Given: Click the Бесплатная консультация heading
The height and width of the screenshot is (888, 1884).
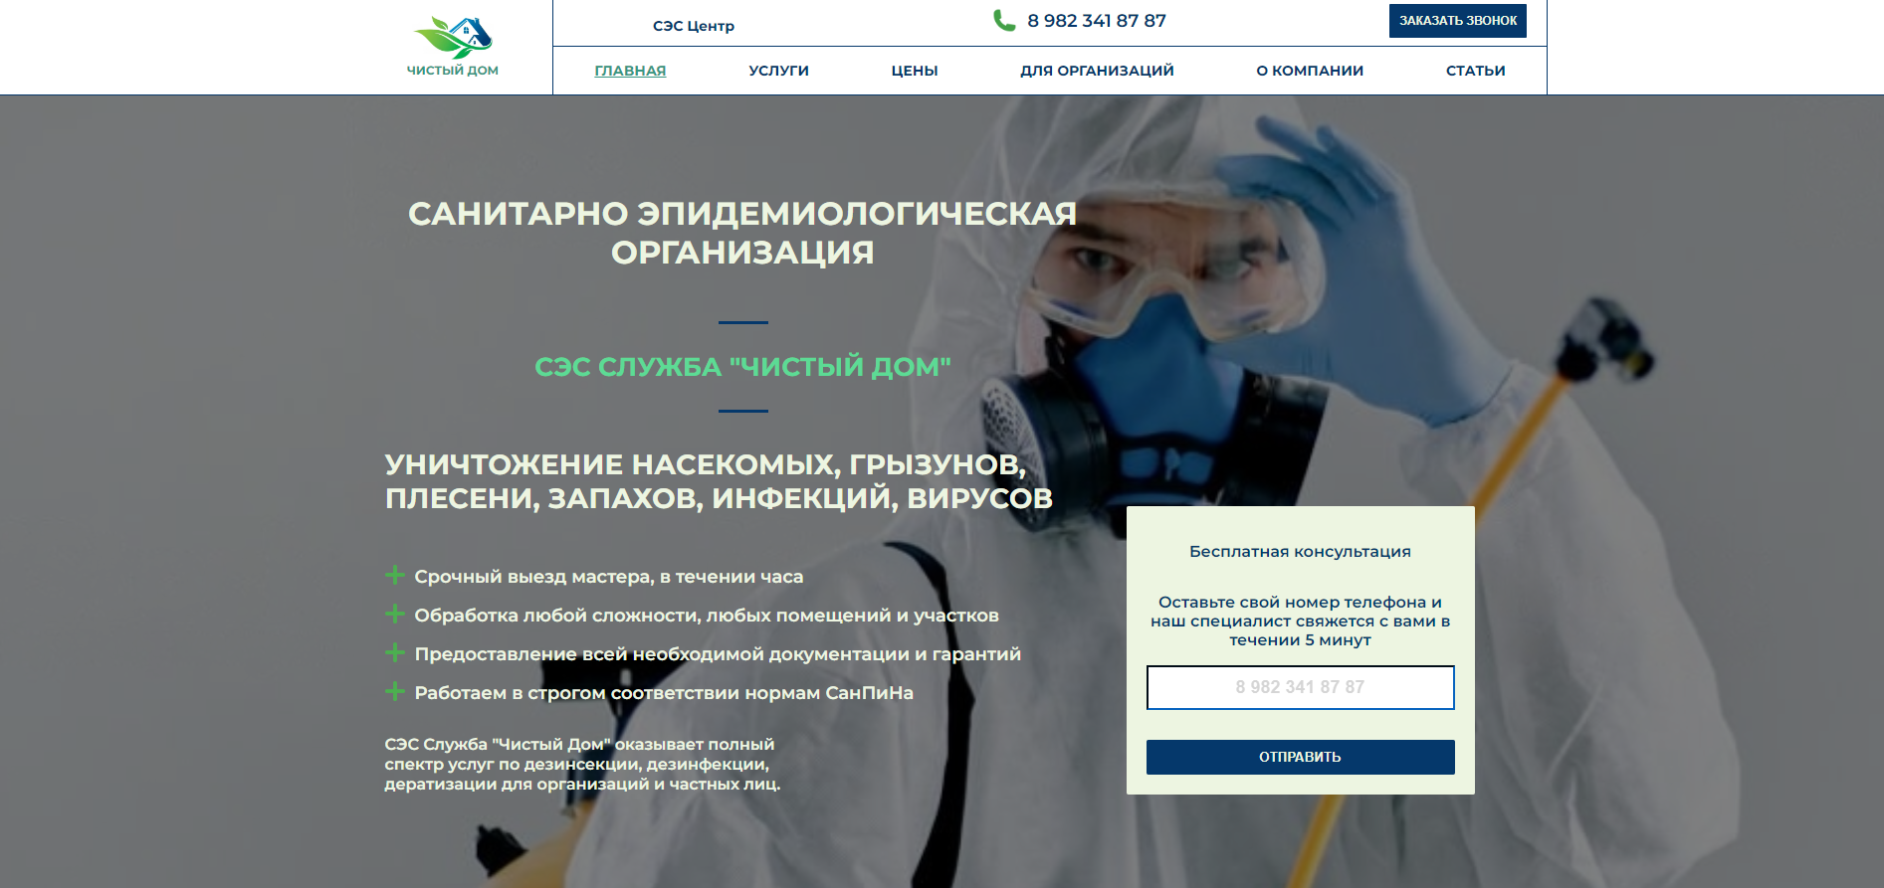Looking at the screenshot, I should click(1300, 551).
